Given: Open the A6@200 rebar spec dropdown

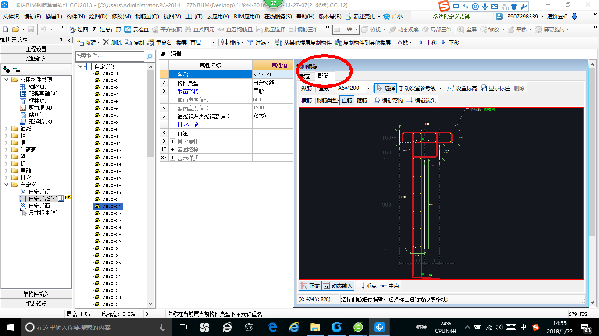Looking at the screenshot, I should click(368, 88).
